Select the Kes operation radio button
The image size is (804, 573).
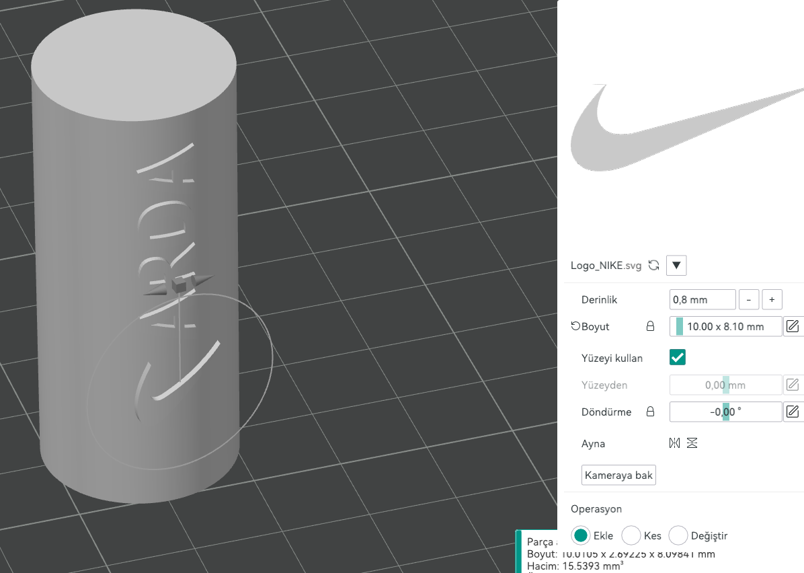631,535
